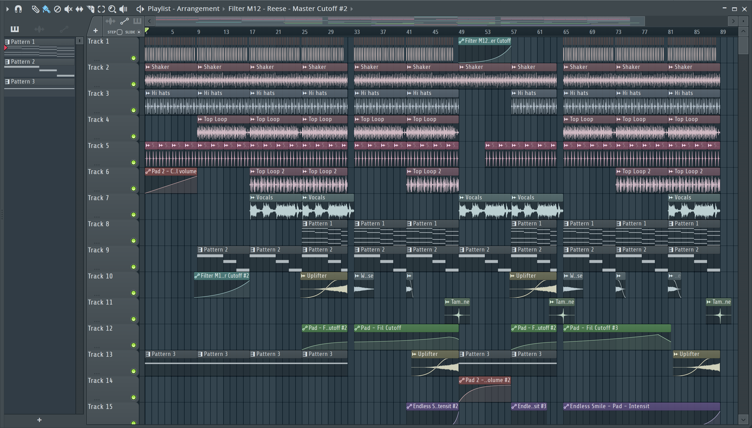Open the Filter M1..r Cutoff #2 clip menu icon
The image size is (752, 428).
197,276
